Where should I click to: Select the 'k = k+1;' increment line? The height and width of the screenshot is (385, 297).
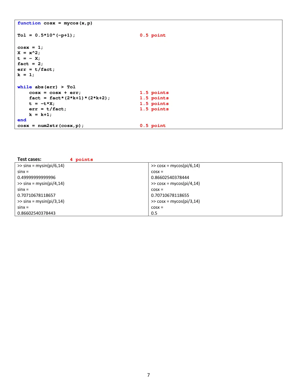[x=40, y=115]
